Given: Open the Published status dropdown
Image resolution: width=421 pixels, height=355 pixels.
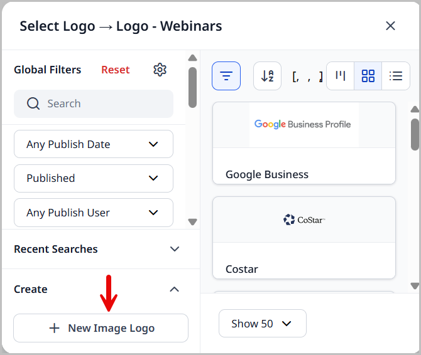Looking at the screenshot, I should (94, 178).
